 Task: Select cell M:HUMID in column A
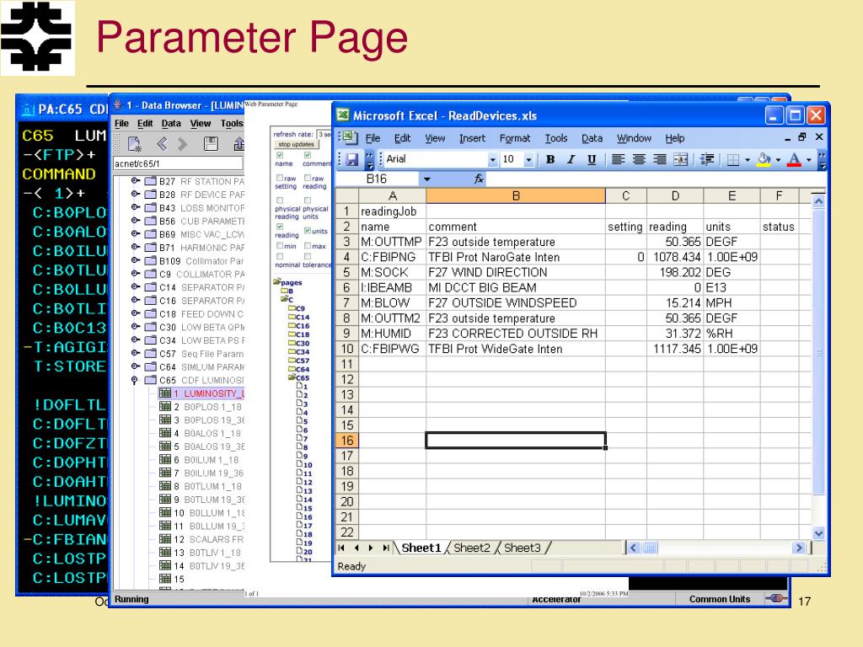(393, 334)
